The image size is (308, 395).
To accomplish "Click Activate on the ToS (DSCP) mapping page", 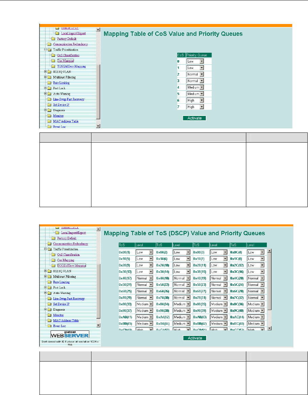I will point(195,338).
